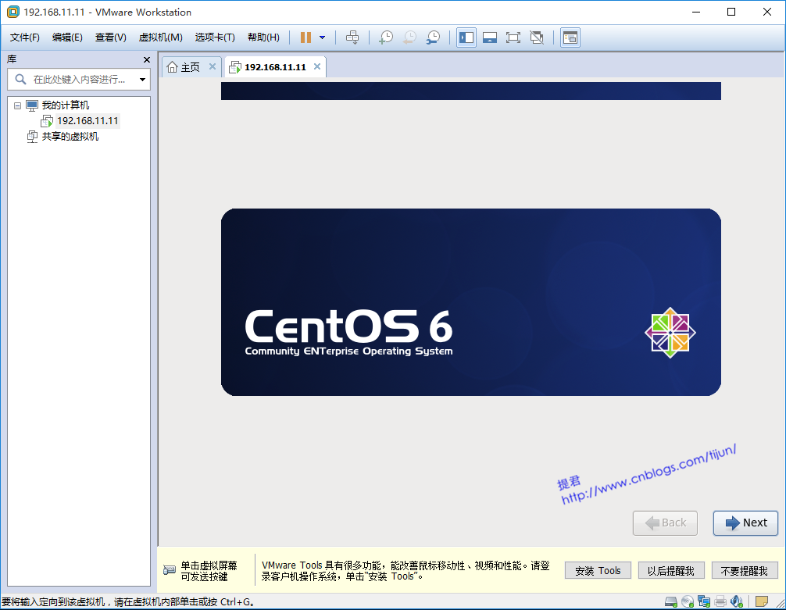Click the hard disk status bar icon
The height and width of the screenshot is (610, 786).
pos(670,601)
